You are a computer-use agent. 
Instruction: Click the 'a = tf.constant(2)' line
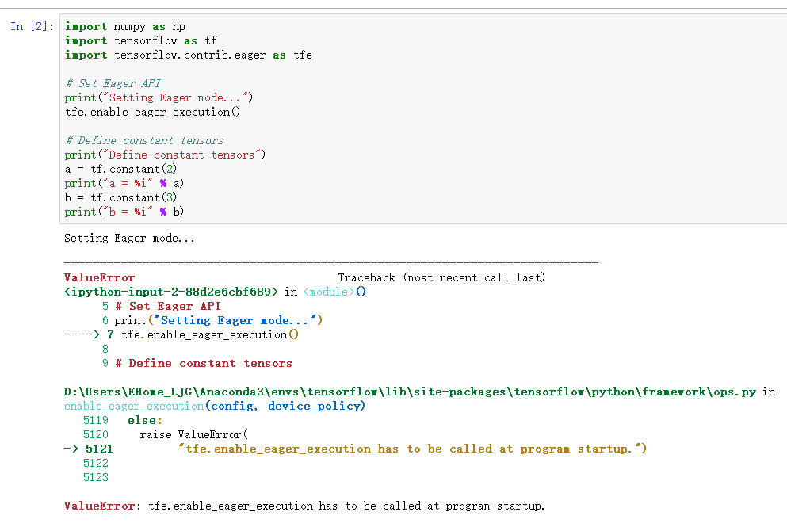pos(120,169)
